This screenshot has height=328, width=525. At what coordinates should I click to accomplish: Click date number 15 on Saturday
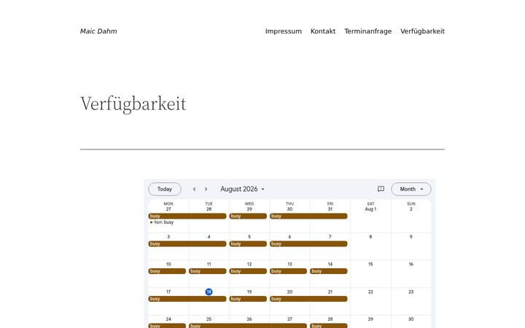click(x=370, y=264)
